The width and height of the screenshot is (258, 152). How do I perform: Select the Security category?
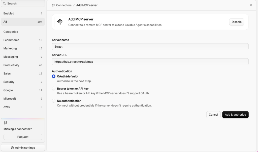pos(23,82)
